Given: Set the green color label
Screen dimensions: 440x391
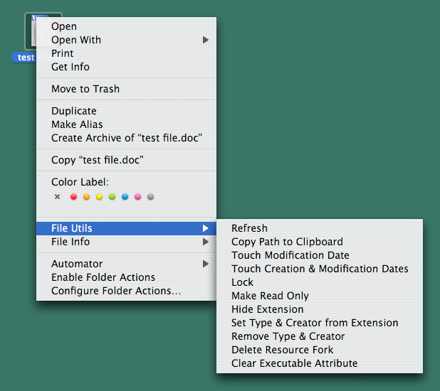Looking at the screenshot, I should pos(112,197).
